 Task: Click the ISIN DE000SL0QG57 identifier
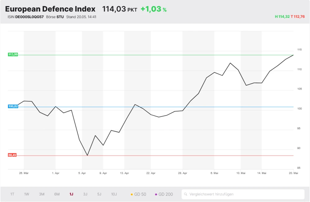click(26, 17)
